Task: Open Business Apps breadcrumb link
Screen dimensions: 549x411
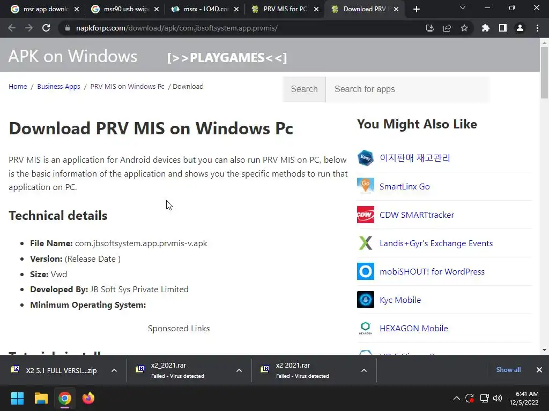Action: pyautogui.click(x=58, y=86)
